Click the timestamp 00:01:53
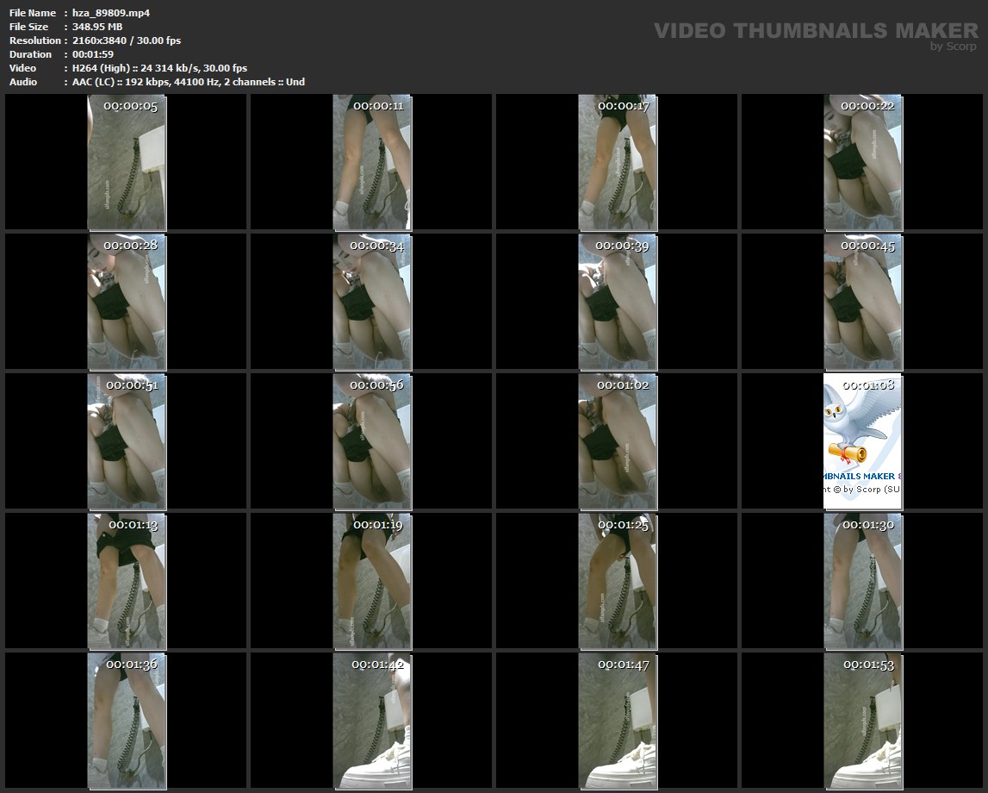The height and width of the screenshot is (793, 988). click(868, 665)
